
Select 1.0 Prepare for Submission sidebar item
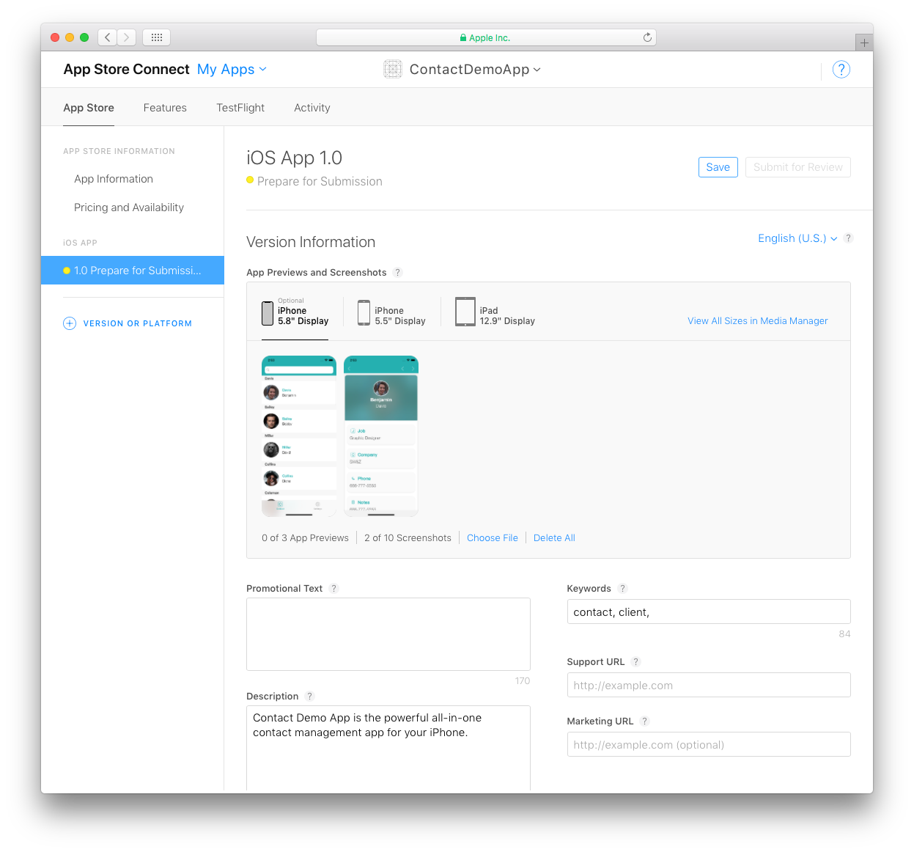[x=133, y=271]
